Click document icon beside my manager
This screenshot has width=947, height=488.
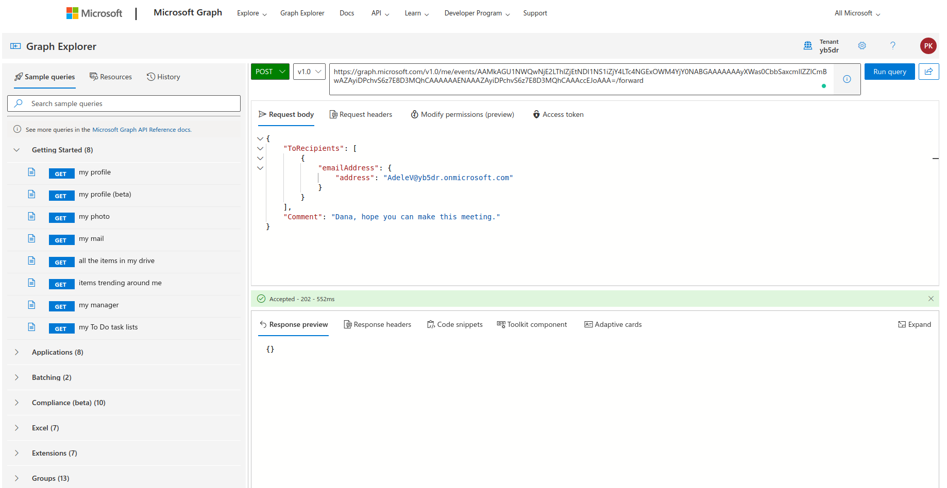31,305
